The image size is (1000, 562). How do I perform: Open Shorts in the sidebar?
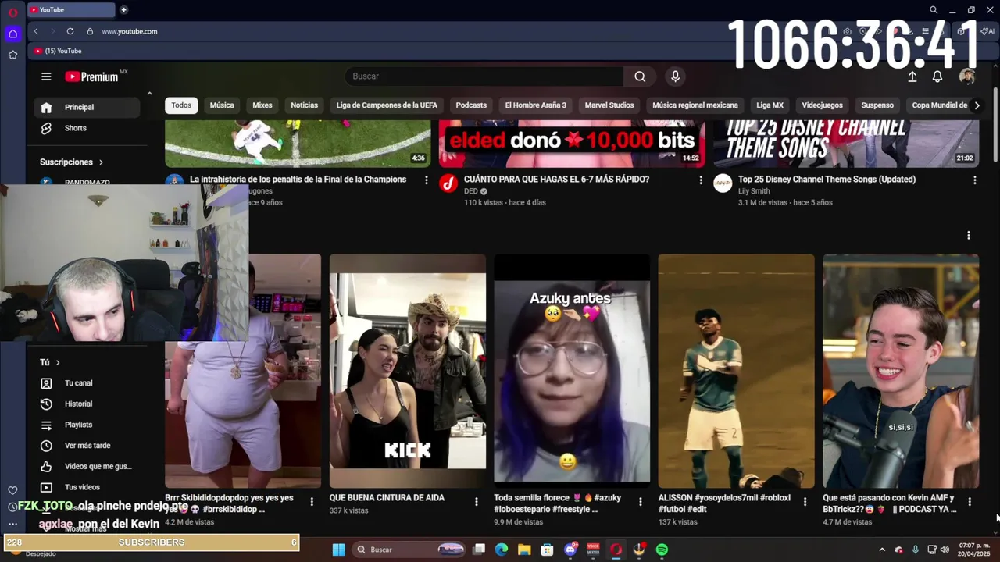point(75,128)
